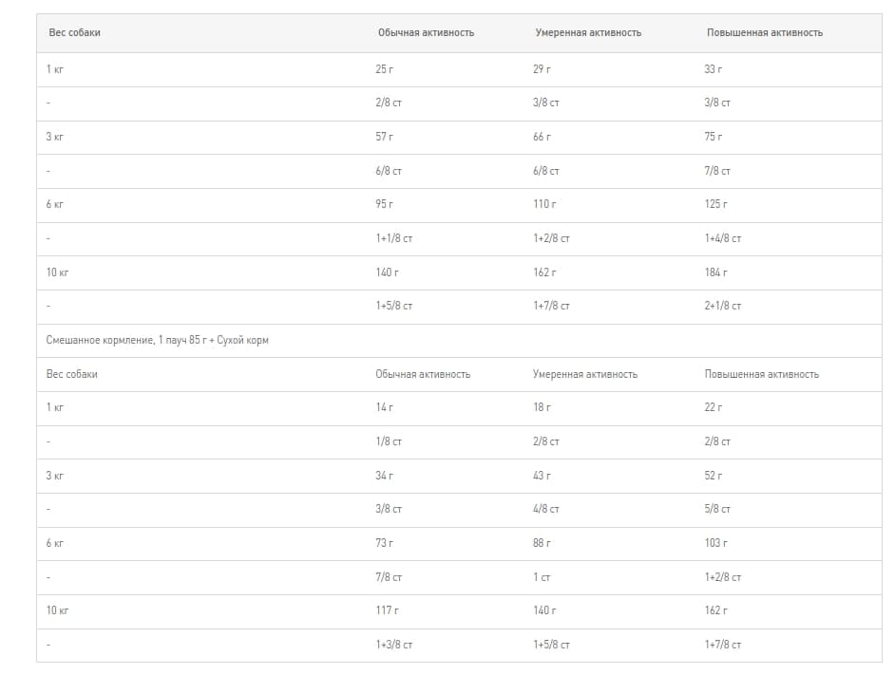Select the "110 г" cell
The width and height of the screenshot is (895, 675).
point(545,204)
